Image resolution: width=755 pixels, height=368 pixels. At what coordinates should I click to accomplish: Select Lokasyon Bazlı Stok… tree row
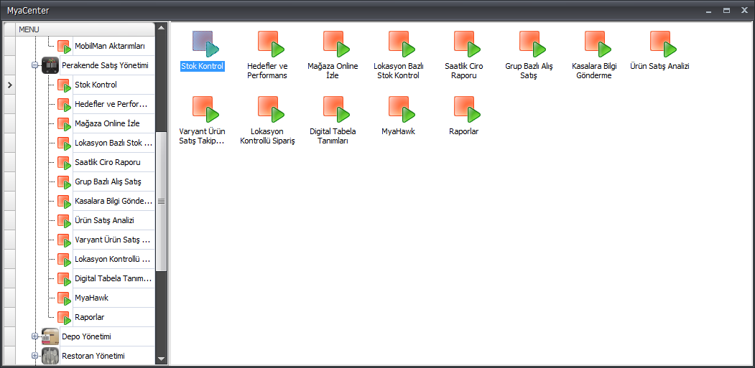[x=114, y=143]
